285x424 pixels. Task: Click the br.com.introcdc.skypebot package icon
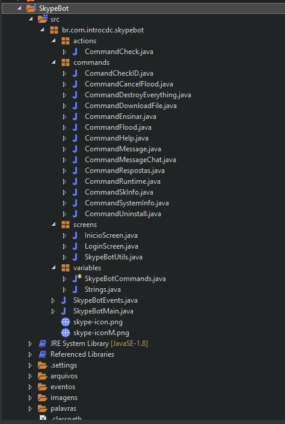pyautogui.click(x=54, y=30)
